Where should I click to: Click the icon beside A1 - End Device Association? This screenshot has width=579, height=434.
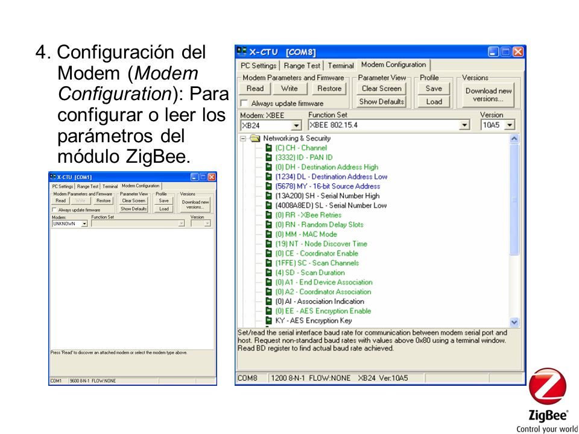(x=269, y=282)
